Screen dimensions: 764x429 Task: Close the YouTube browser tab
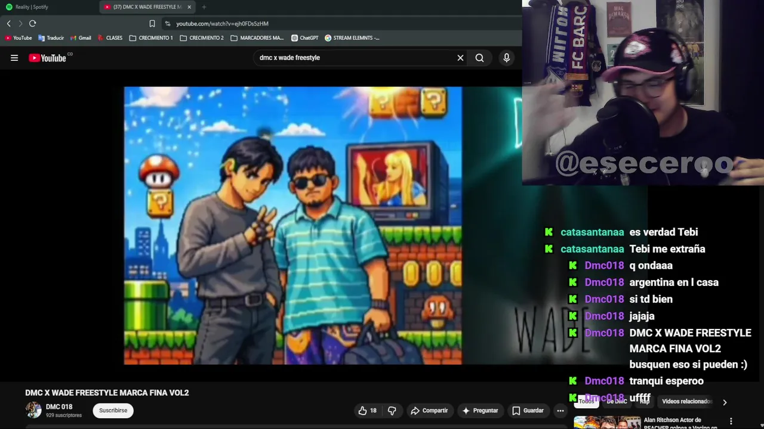pos(189,7)
